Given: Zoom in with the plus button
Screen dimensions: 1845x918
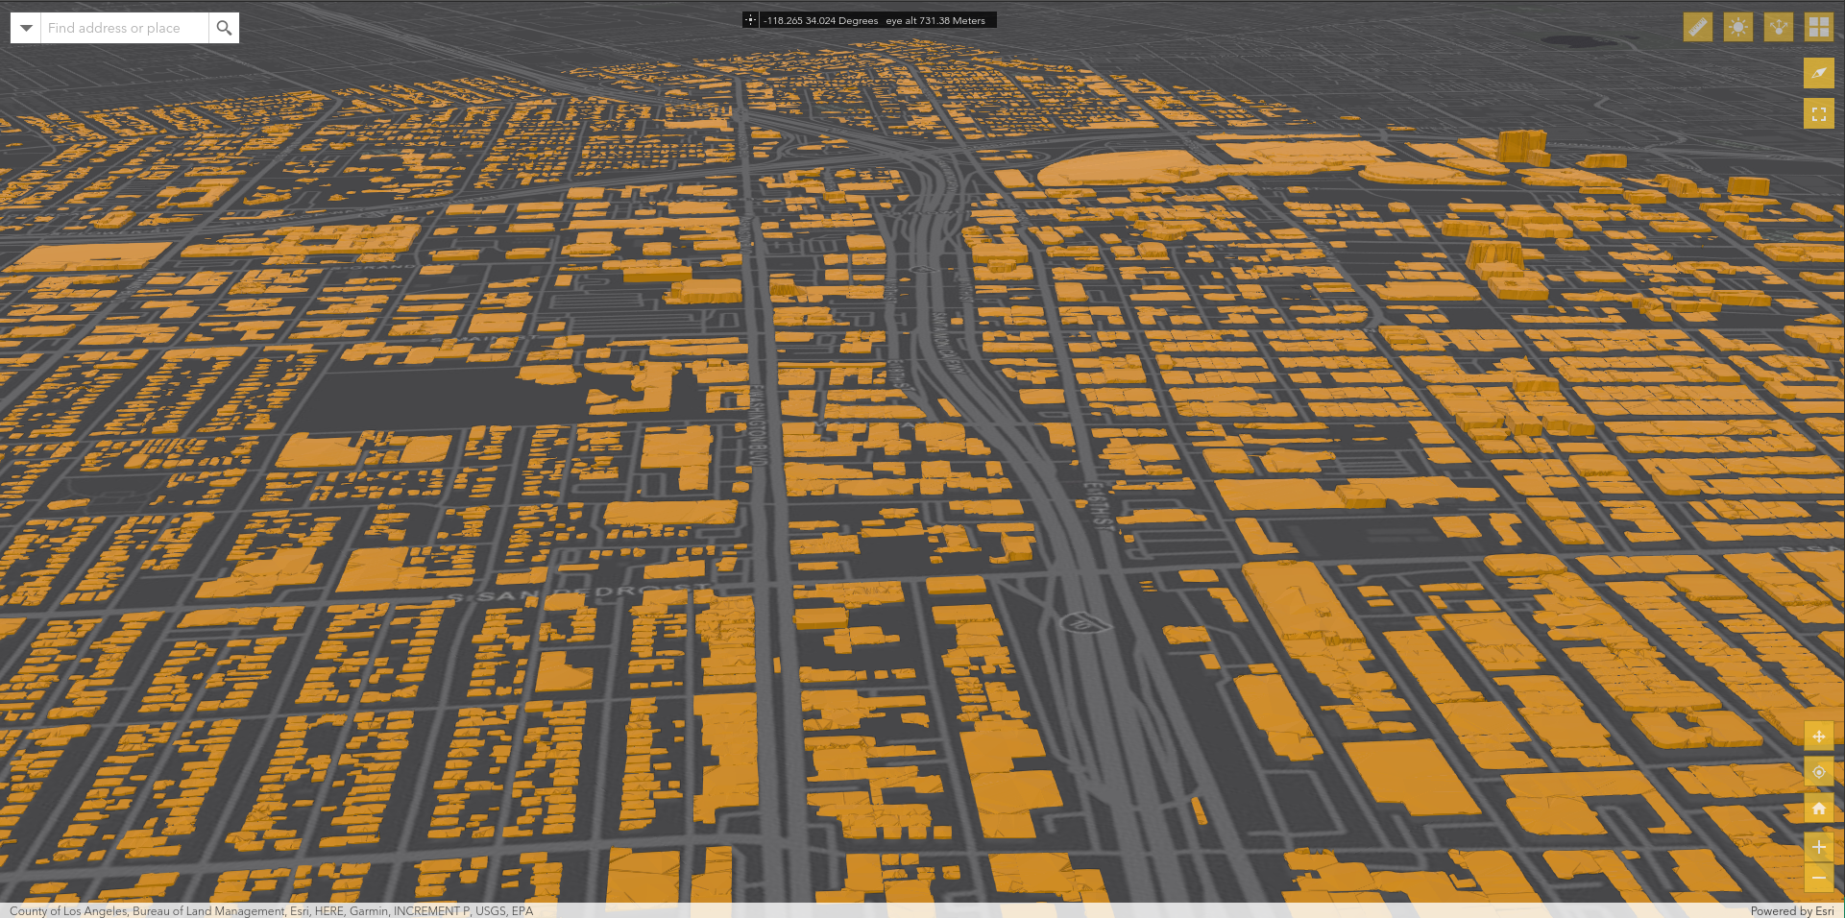Looking at the screenshot, I should point(1819,847).
